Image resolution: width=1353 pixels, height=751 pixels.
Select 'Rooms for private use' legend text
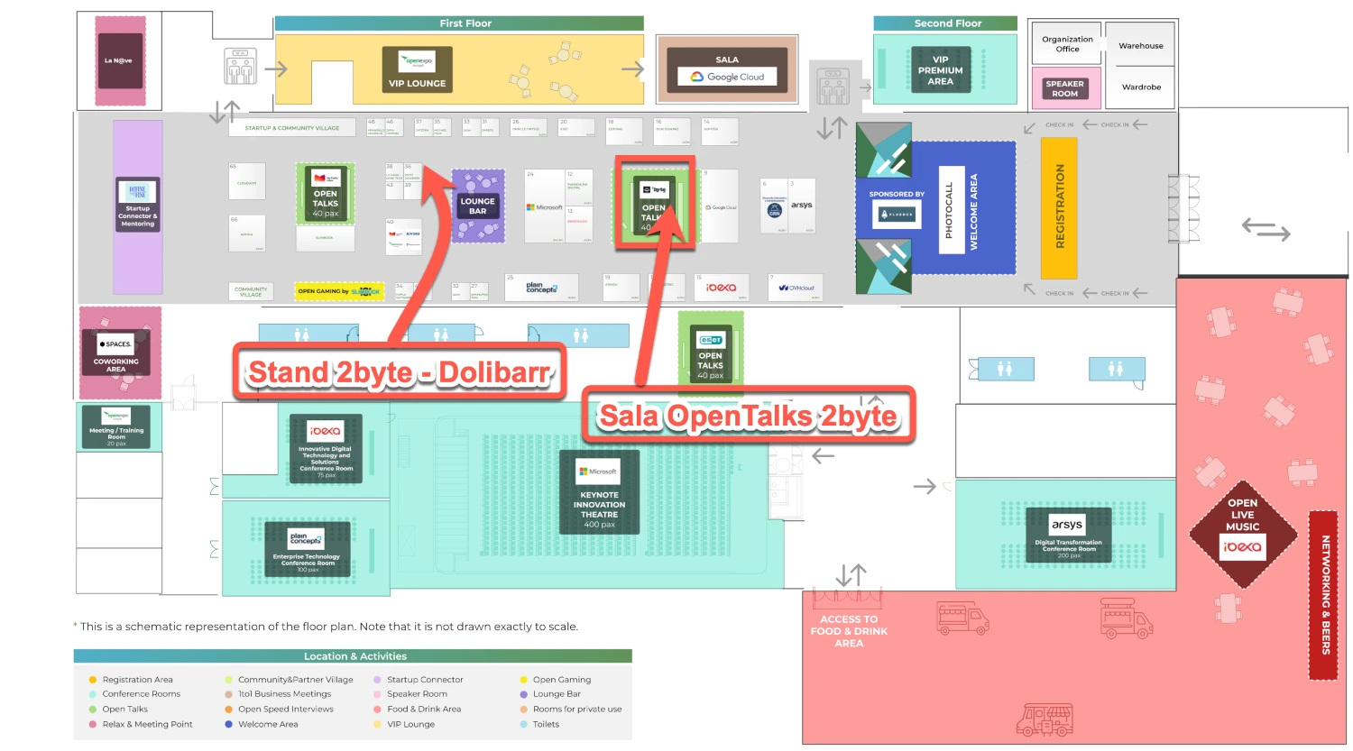pyautogui.click(x=577, y=710)
